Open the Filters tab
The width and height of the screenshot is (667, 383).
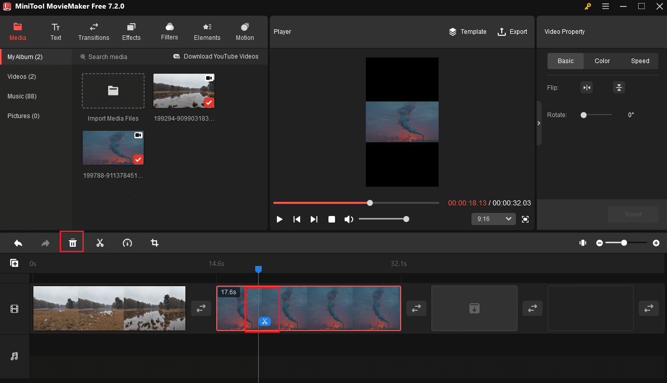pyautogui.click(x=169, y=32)
